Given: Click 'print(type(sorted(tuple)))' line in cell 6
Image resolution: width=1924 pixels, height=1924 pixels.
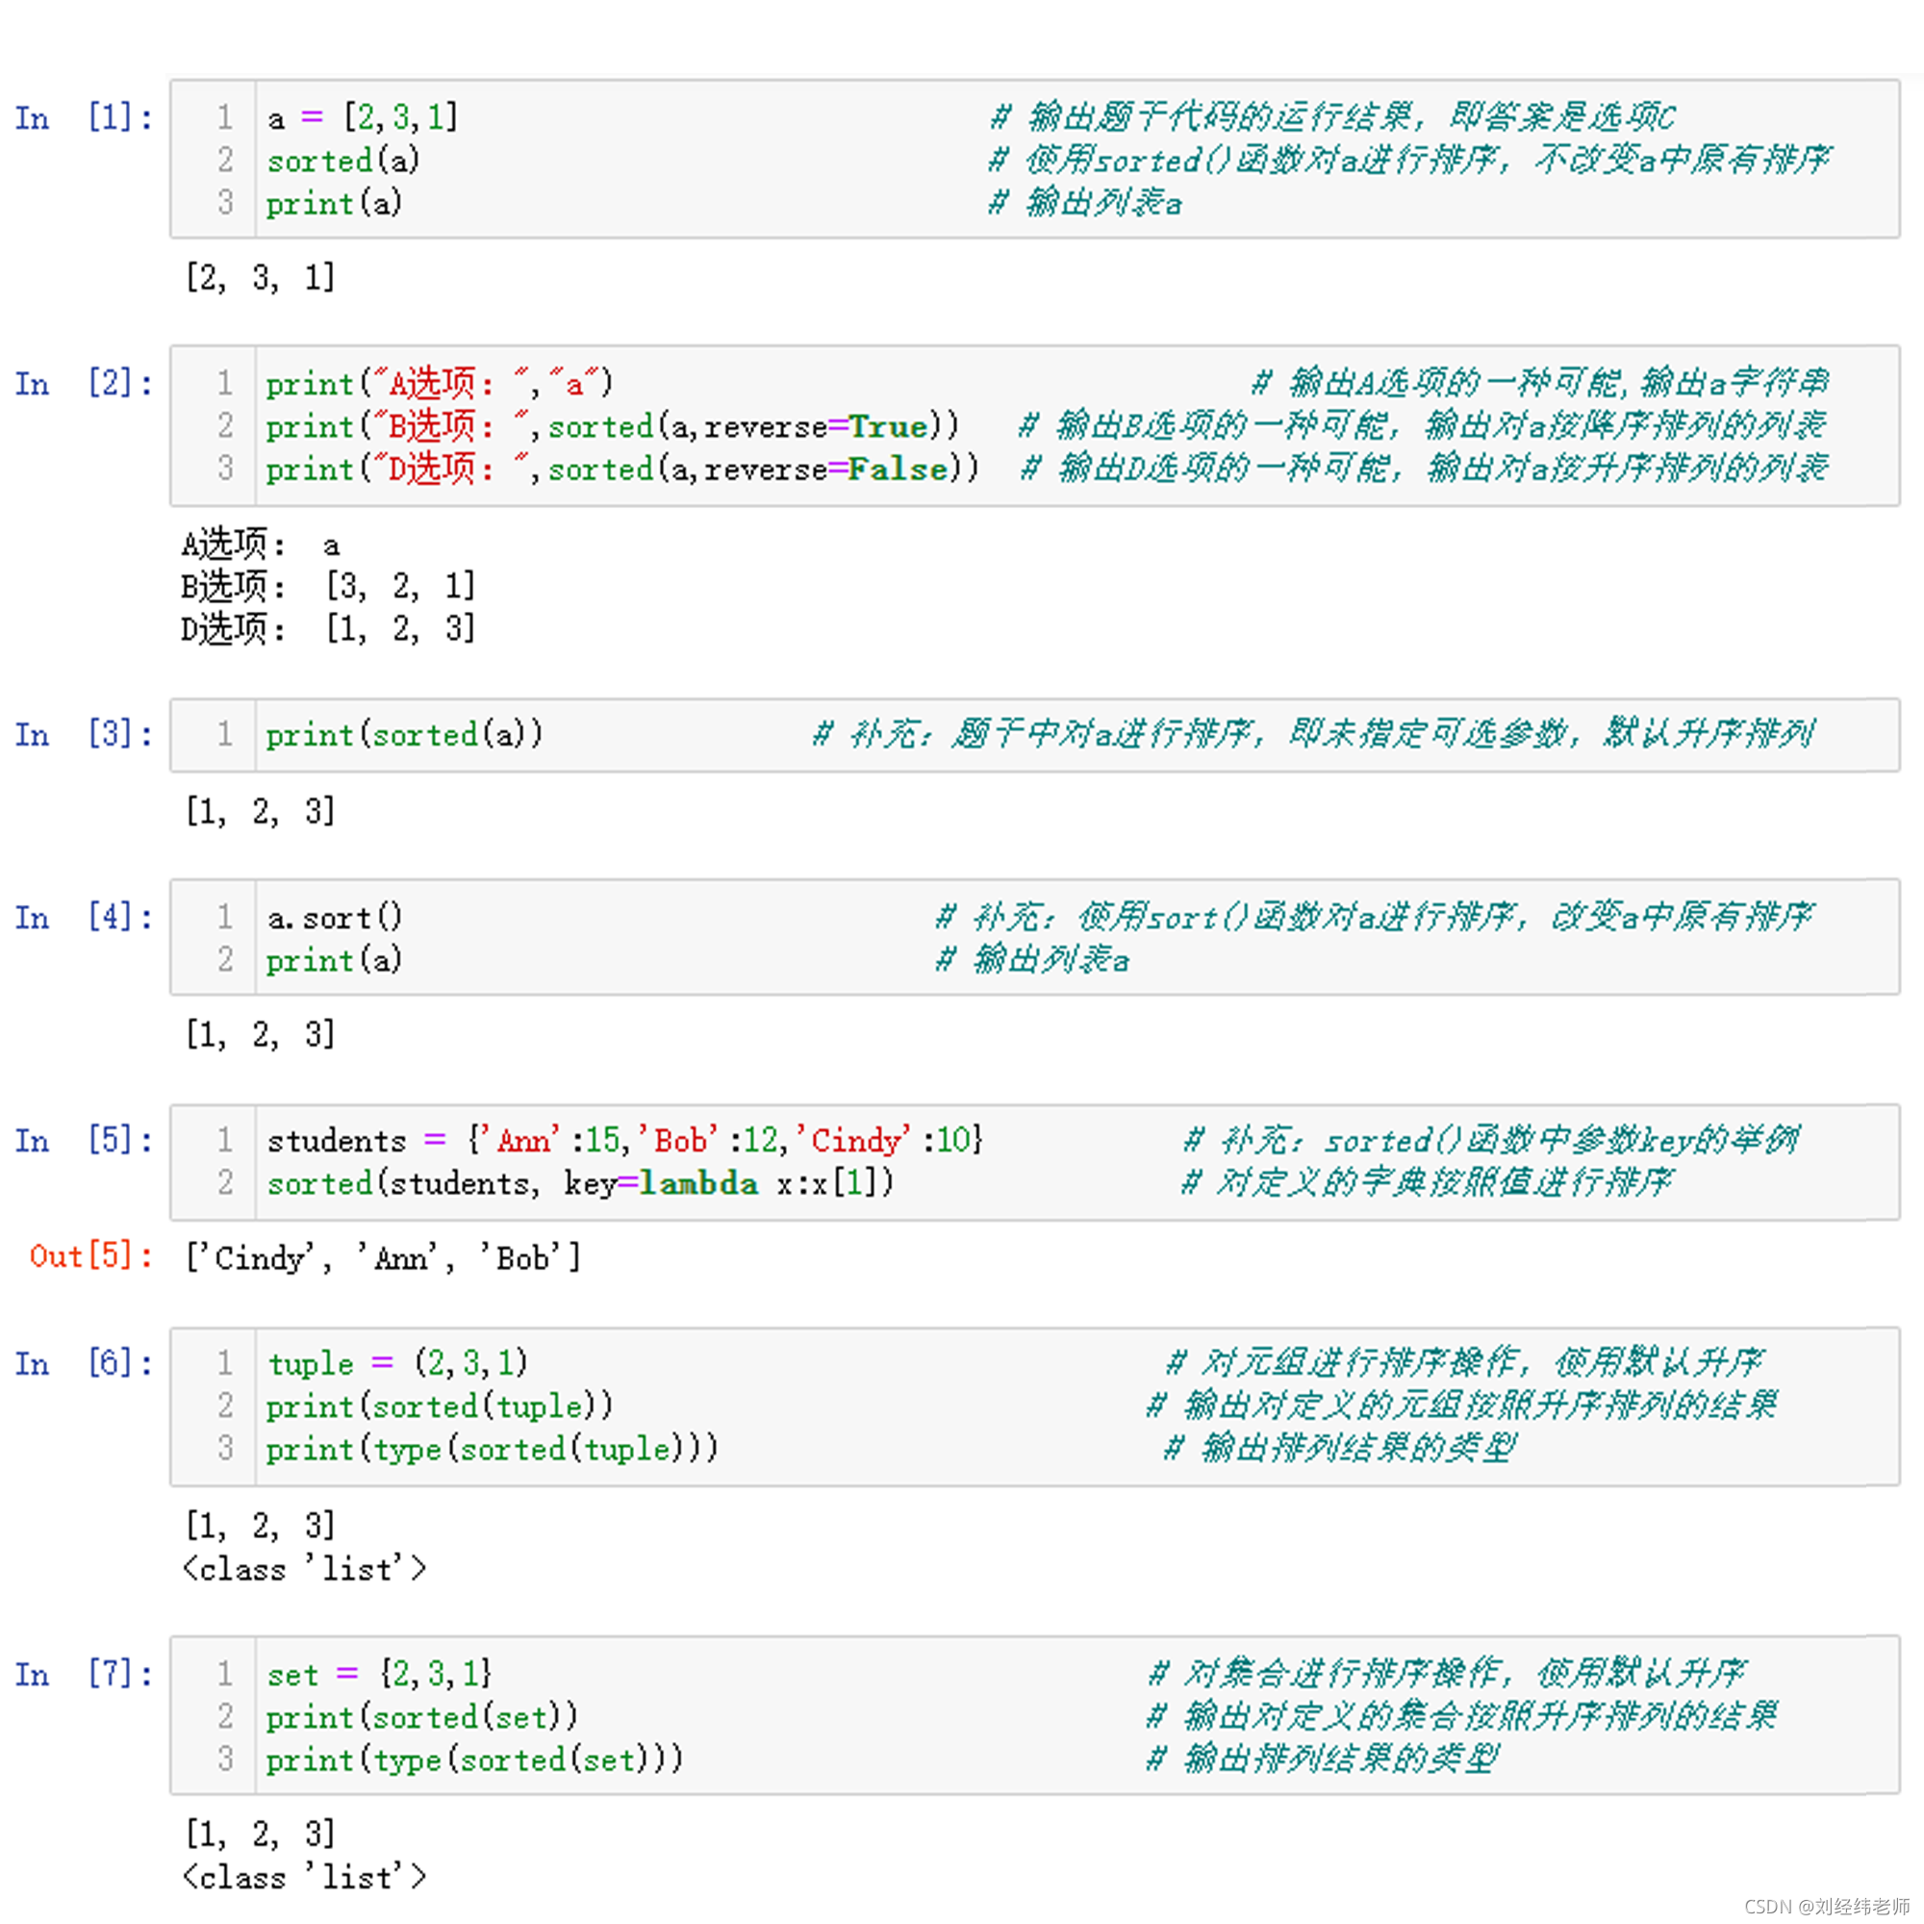Looking at the screenshot, I should tap(491, 1449).
